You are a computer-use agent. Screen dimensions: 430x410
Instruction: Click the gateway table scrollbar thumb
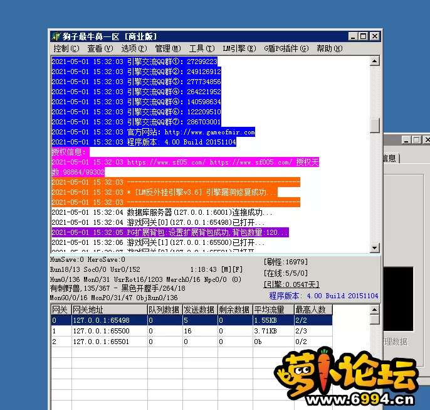click(374, 320)
